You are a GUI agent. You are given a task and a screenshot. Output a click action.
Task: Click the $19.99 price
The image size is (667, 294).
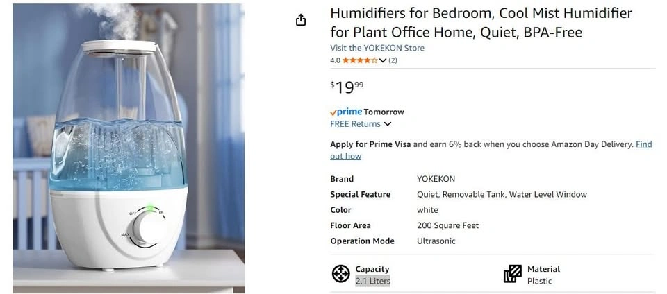coord(347,87)
